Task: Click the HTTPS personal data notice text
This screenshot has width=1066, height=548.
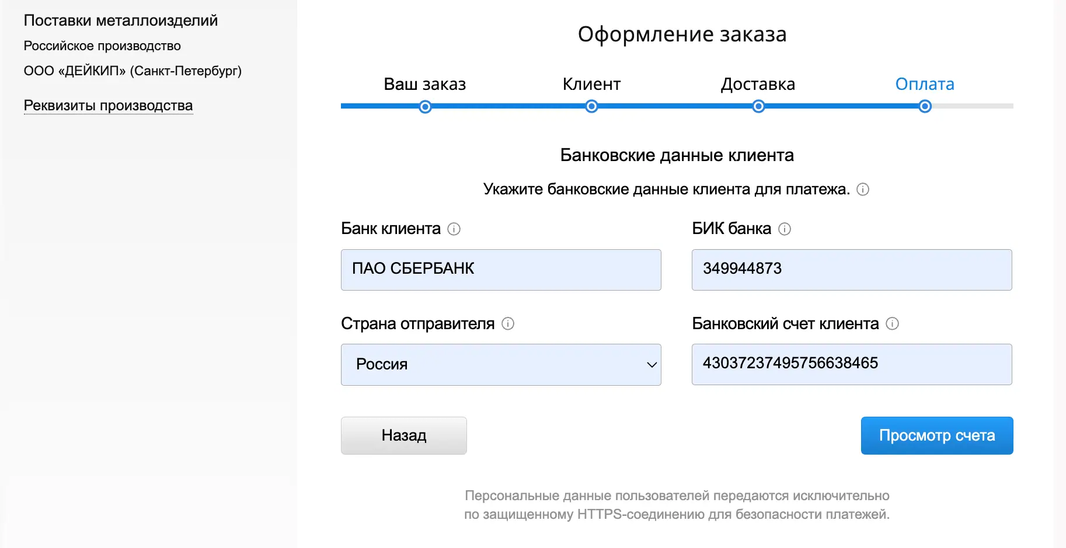Action: pyautogui.click(x=677, y=505)
